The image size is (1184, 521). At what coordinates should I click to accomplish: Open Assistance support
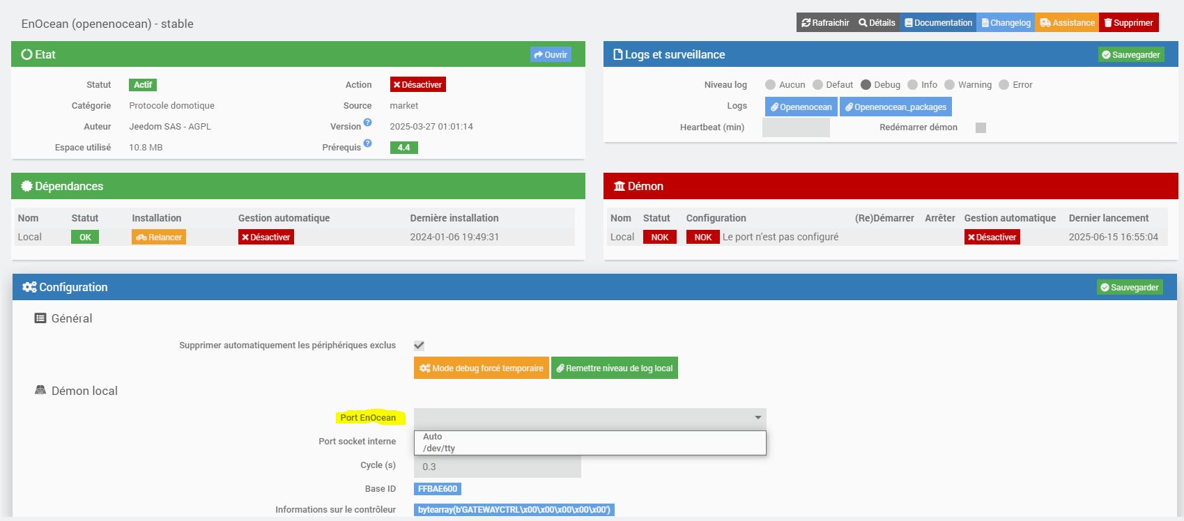pos(1067,22)
